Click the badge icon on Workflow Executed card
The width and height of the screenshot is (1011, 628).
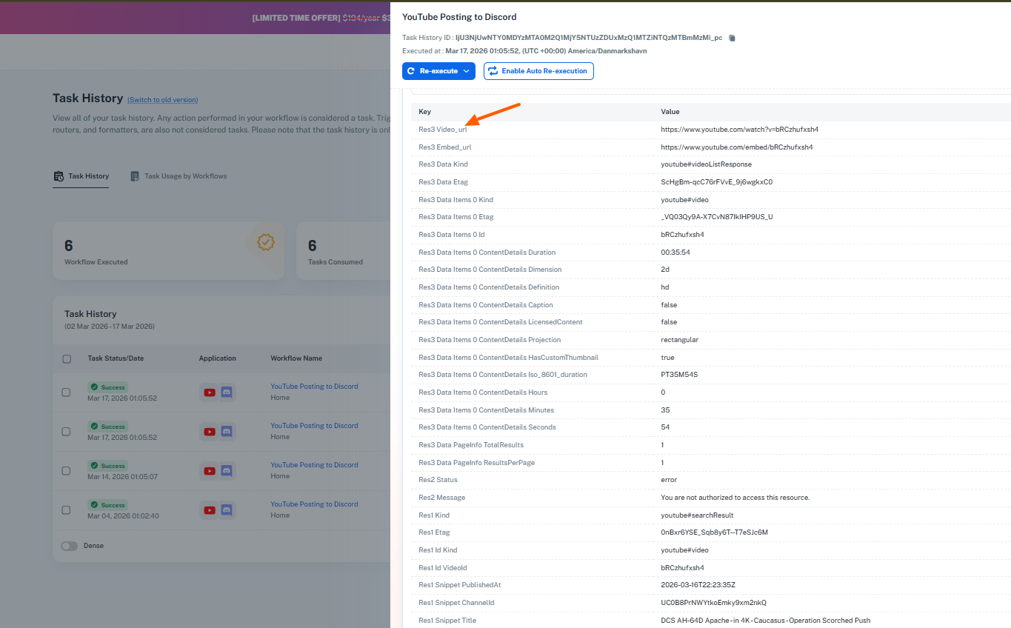[265, 242]
